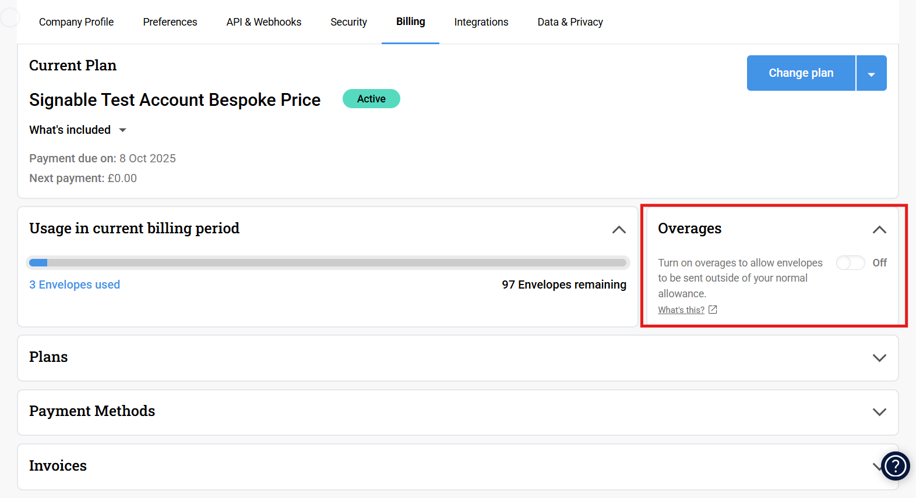This screenshot has height=498, width=916.
Task: Switch to the Data & Privacy tab
Action: point(570,22)
